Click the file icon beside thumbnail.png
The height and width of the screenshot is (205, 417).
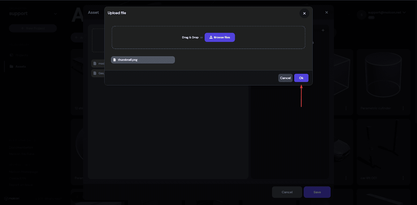tap(114, 60)
